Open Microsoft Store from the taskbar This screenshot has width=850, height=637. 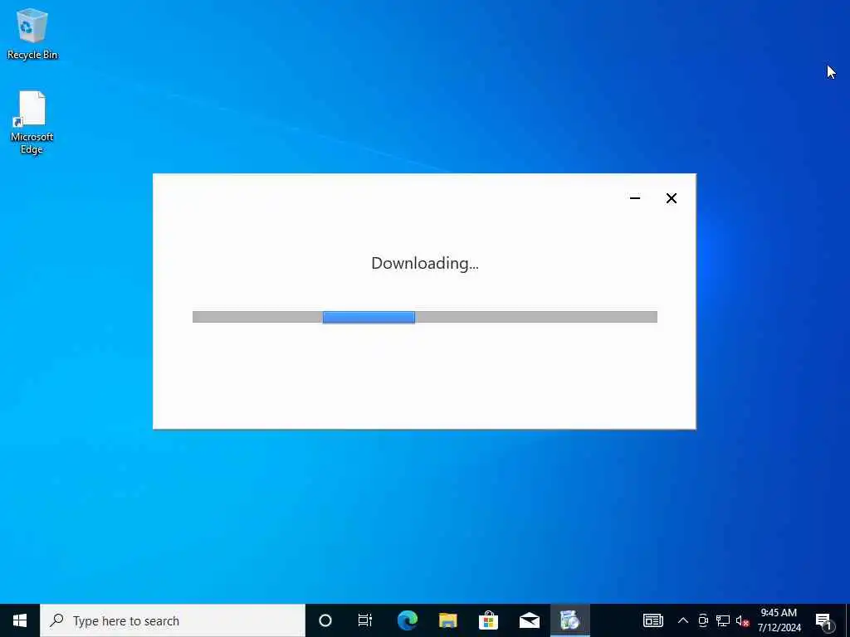488,620
